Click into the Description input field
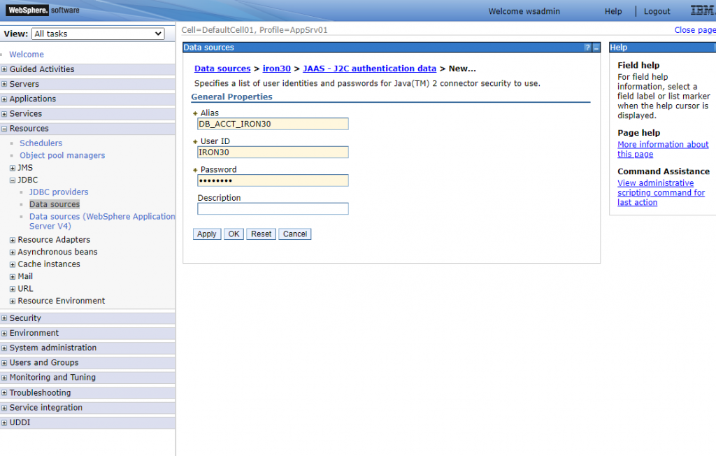 [x=273, y=209]
